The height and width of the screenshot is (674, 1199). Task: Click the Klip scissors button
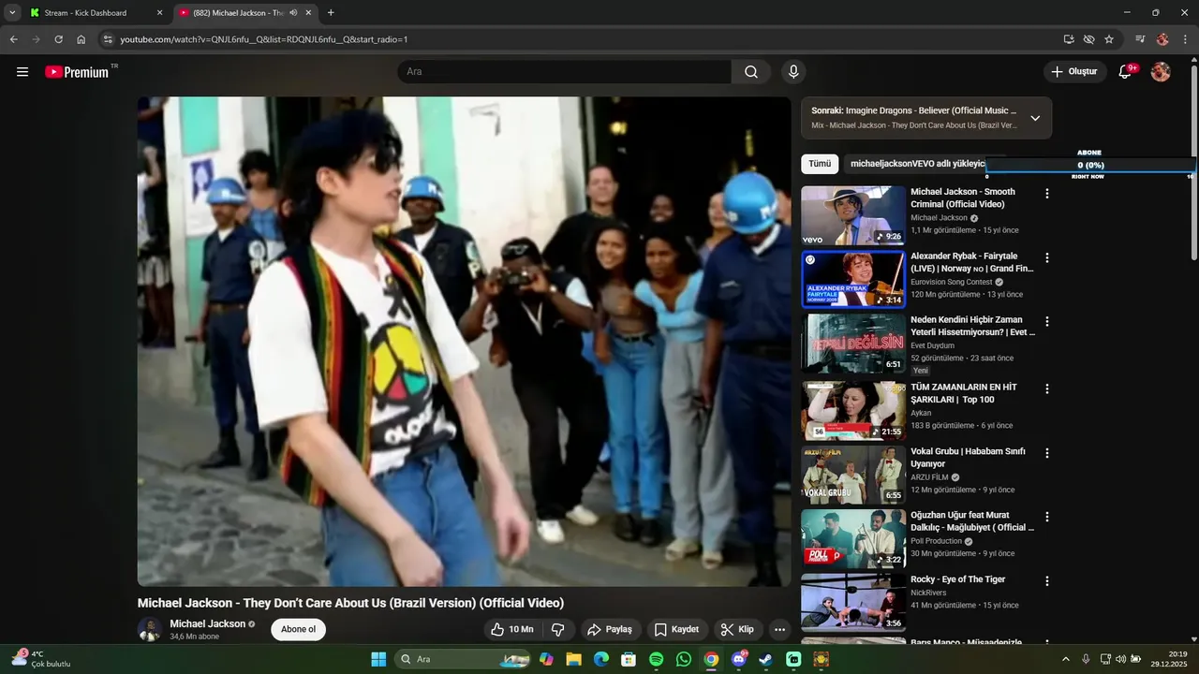(738, 629)
